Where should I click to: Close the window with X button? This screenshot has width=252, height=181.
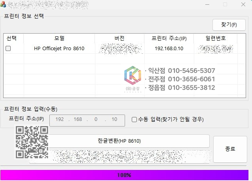pos(243,4)
